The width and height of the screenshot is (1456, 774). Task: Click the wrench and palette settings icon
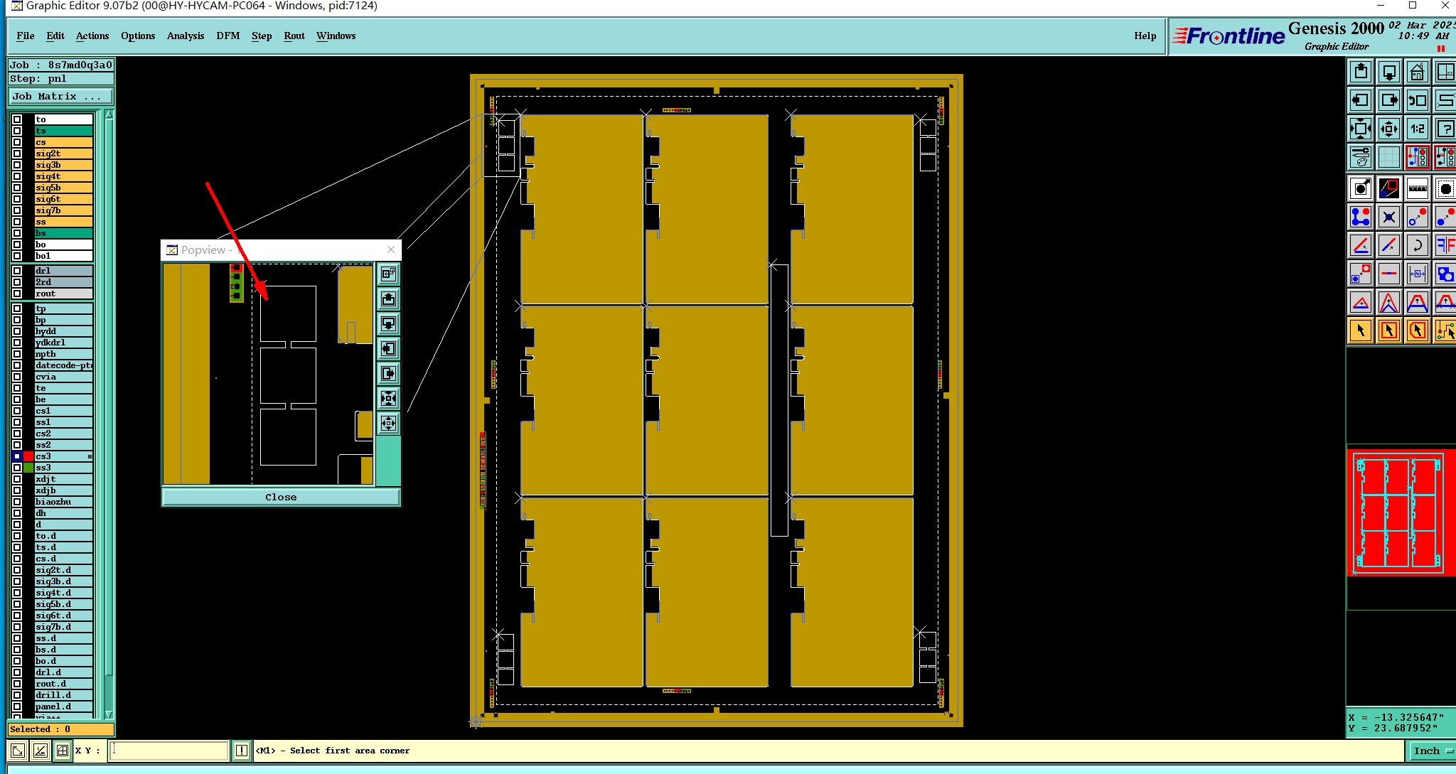click(x=1360, y=157)
